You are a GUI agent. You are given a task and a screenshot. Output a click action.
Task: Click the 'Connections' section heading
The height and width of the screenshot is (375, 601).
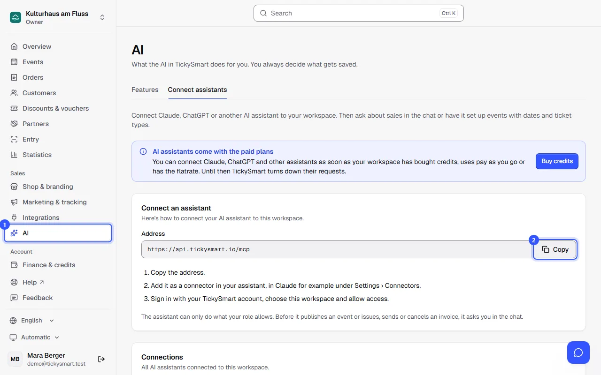coord(162,357)
